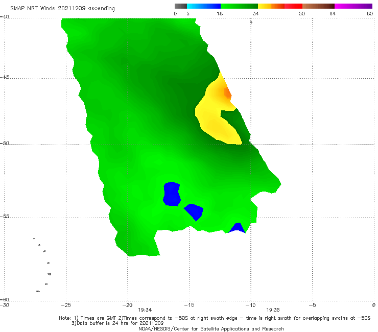Click the '-5' longitude axis label

tap(312, 305)
